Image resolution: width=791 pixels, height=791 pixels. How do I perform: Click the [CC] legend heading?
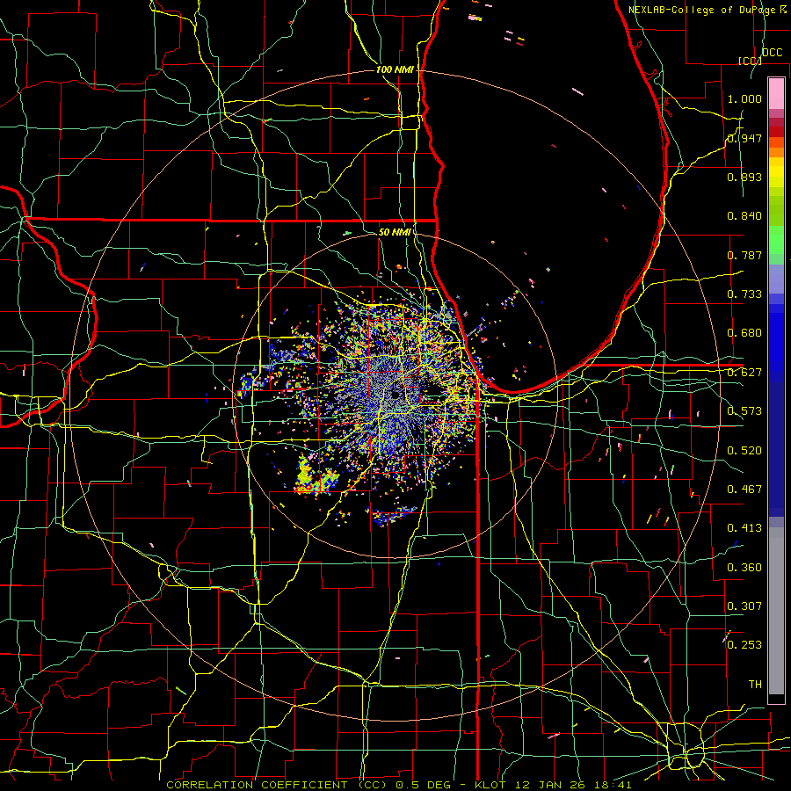coord(750,61)
